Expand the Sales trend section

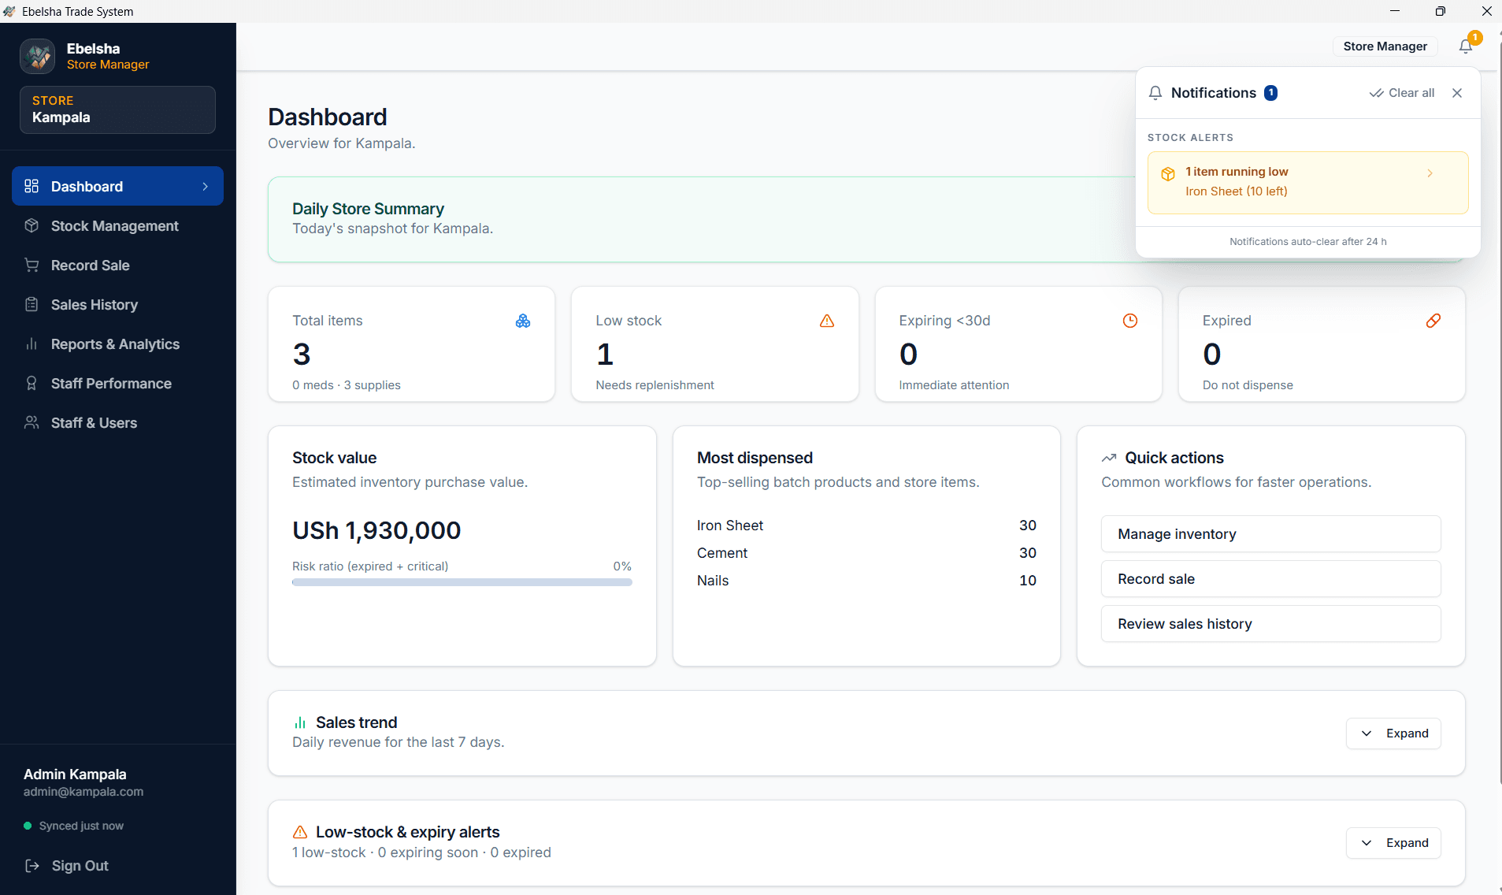click(1393, 733)
